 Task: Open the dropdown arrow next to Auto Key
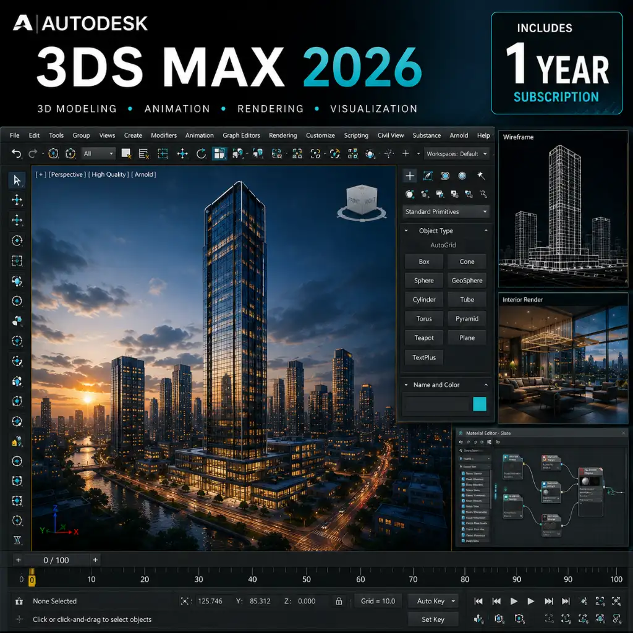tap(453, 601)
